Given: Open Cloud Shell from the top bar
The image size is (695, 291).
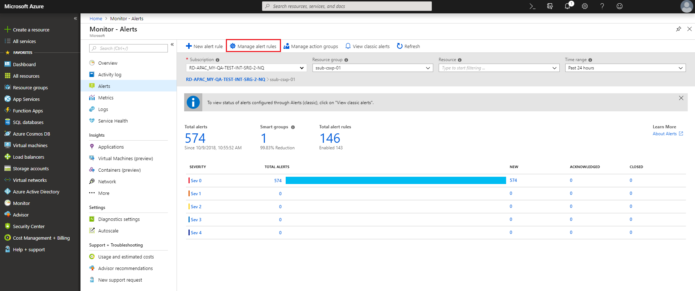Looking at the screenshot, I should [x=532, y=6].
